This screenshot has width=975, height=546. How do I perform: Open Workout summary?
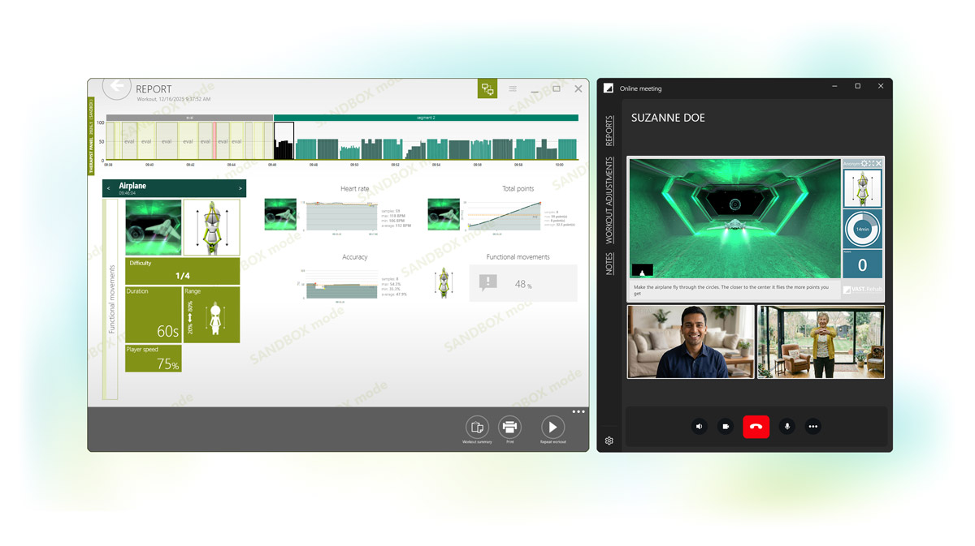[x=477, y=427]
